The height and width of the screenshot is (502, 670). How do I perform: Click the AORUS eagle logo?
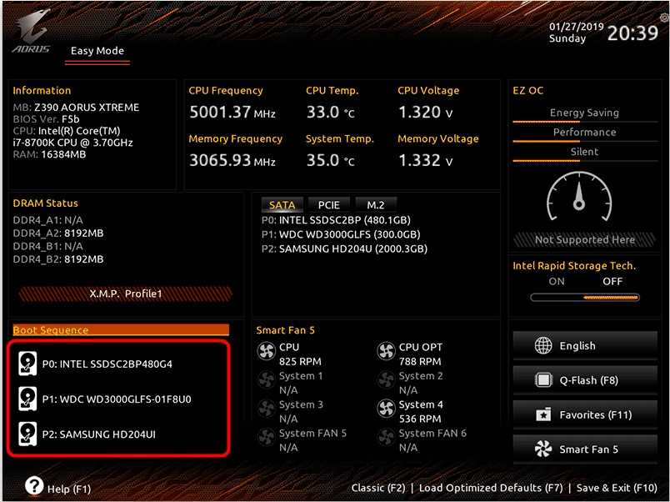(x=32, y=32)
